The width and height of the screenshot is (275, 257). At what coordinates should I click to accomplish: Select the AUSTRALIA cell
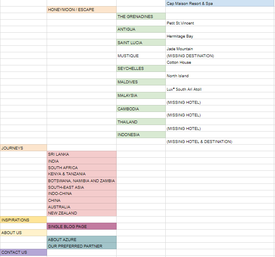coord(81,207)
